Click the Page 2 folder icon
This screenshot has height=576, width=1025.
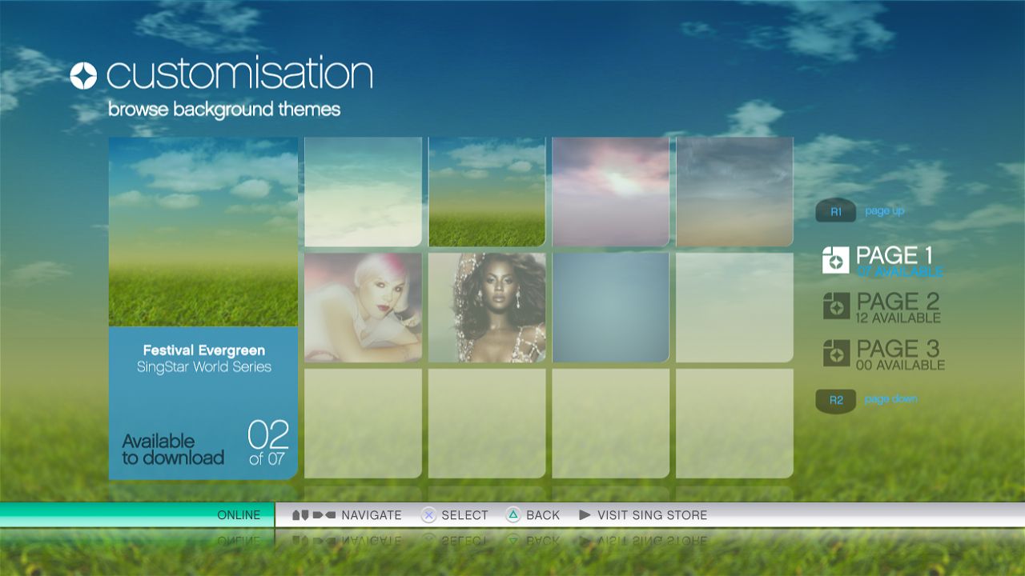point(835,306)
